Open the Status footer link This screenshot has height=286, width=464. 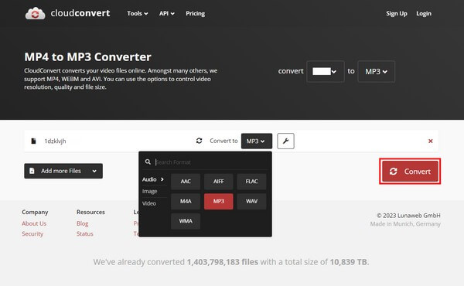click(x=85, y=233)
